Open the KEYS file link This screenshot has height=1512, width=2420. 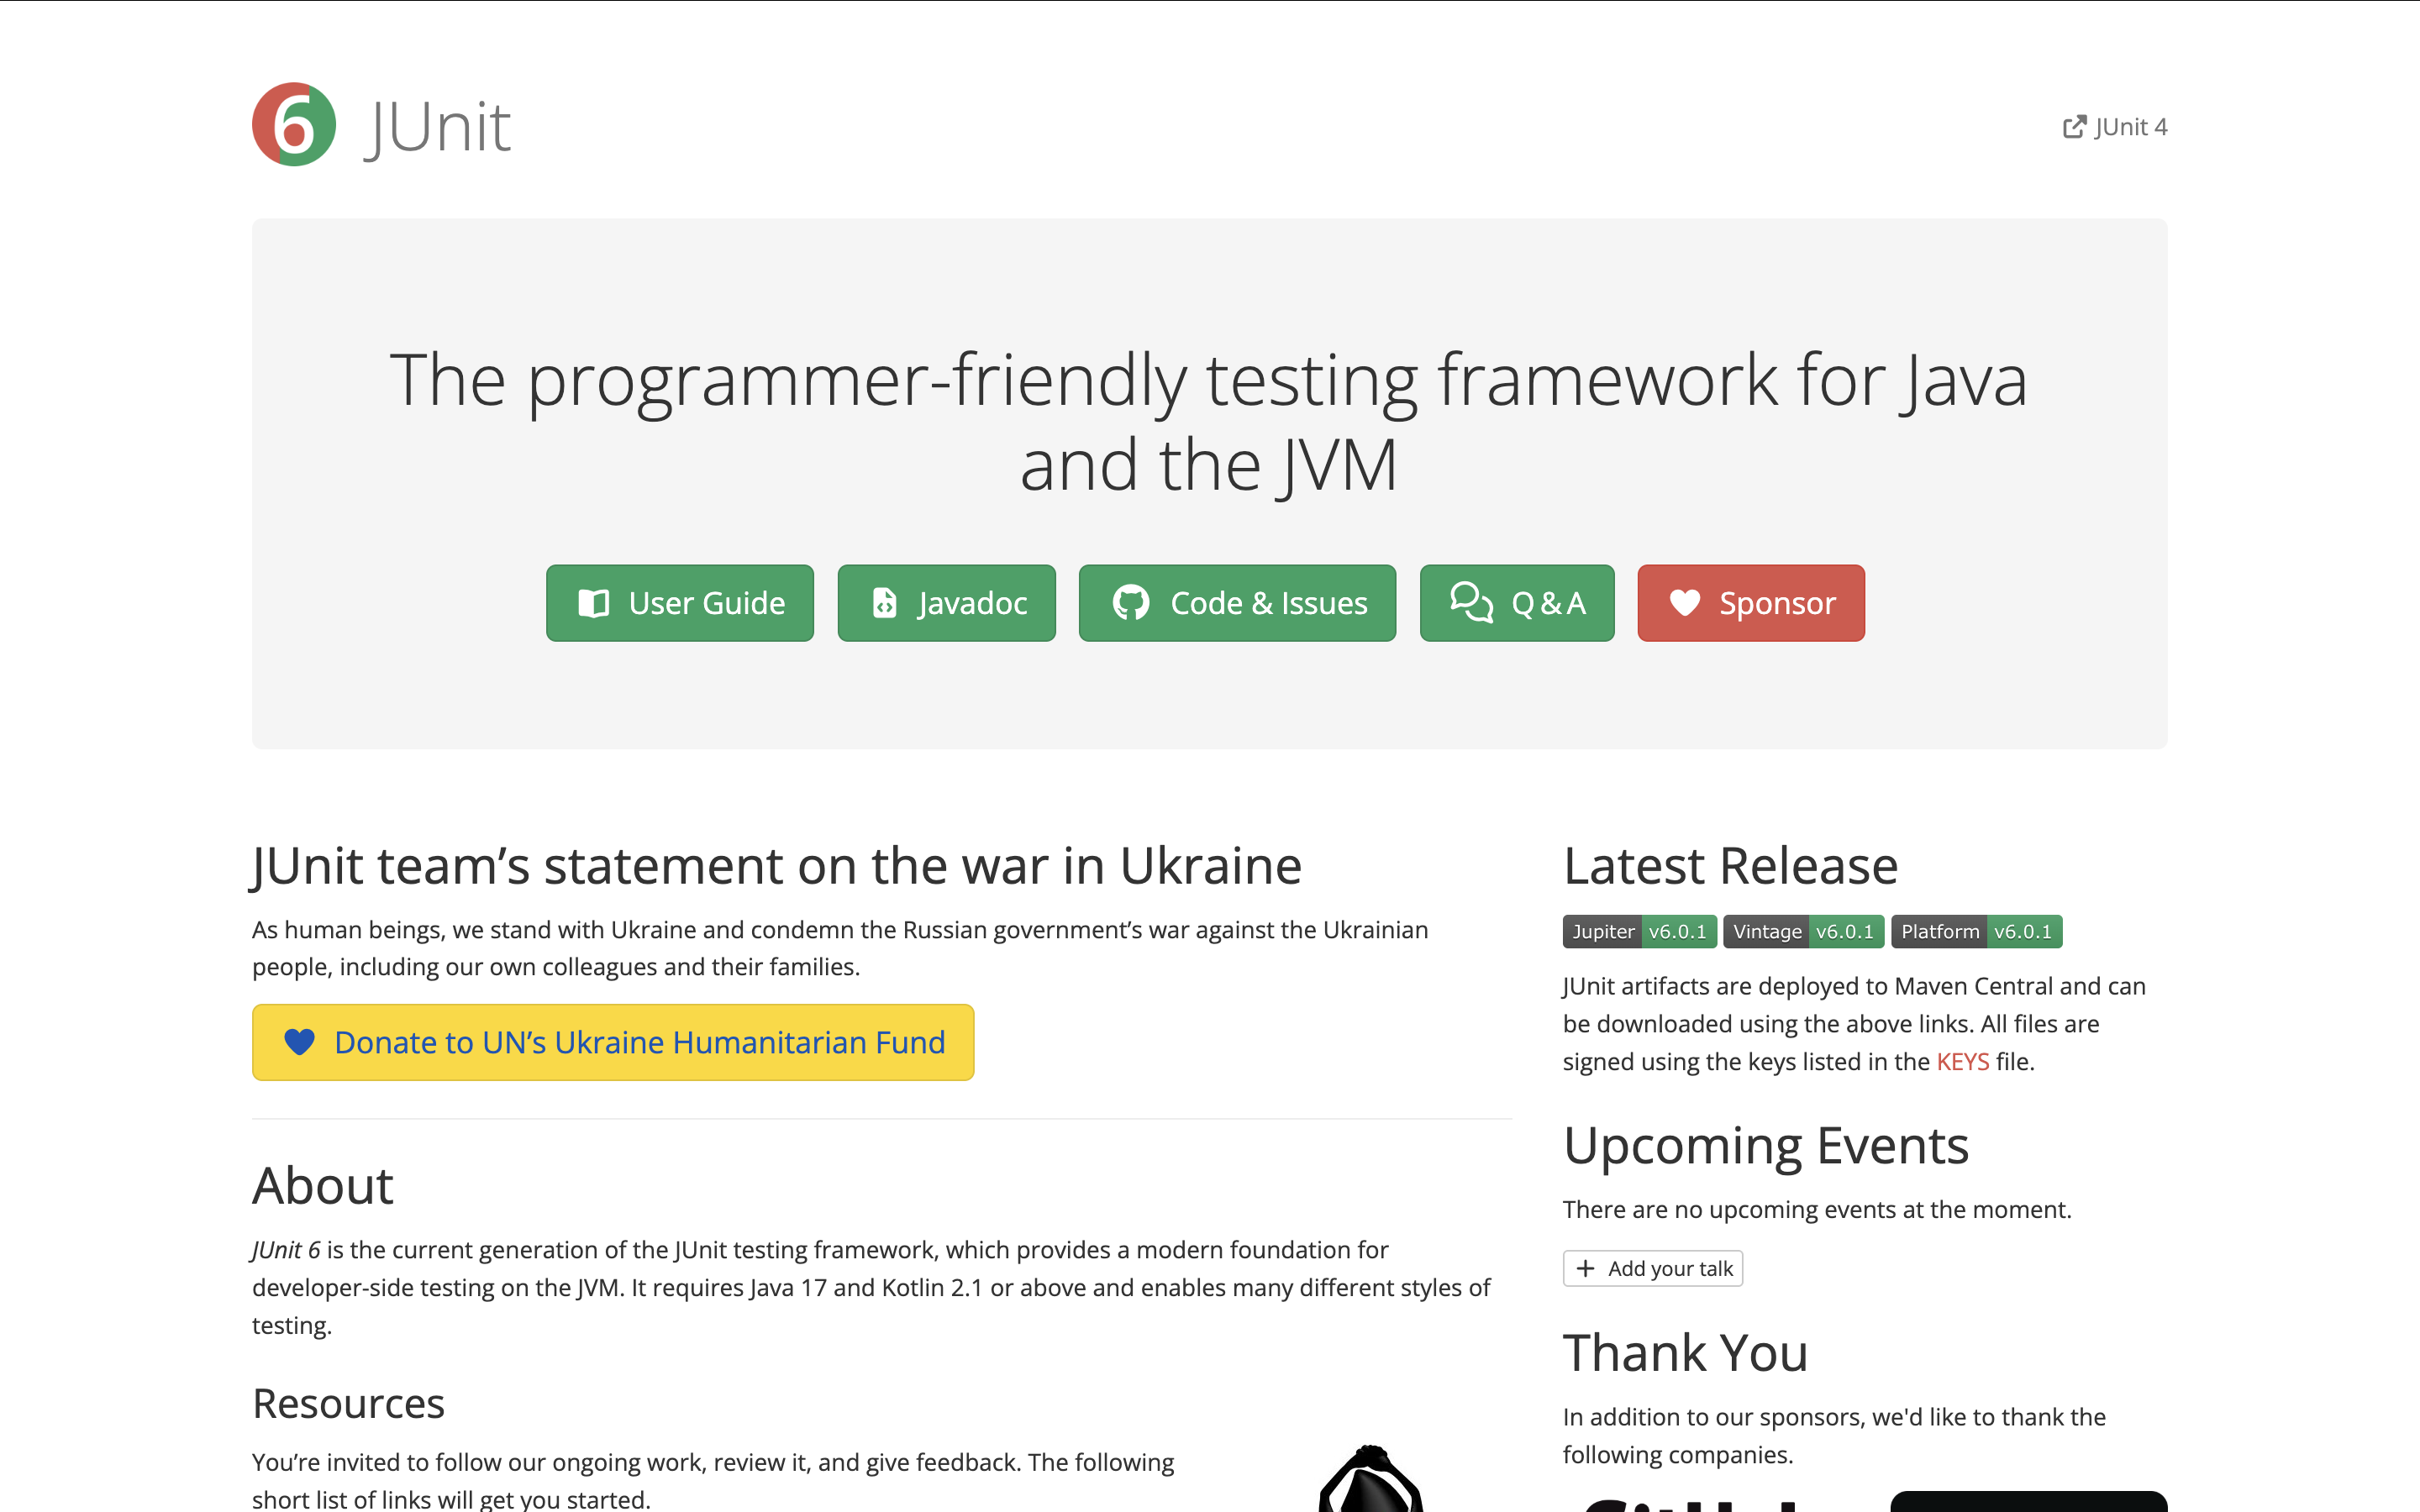[x=1962, y=1061]
